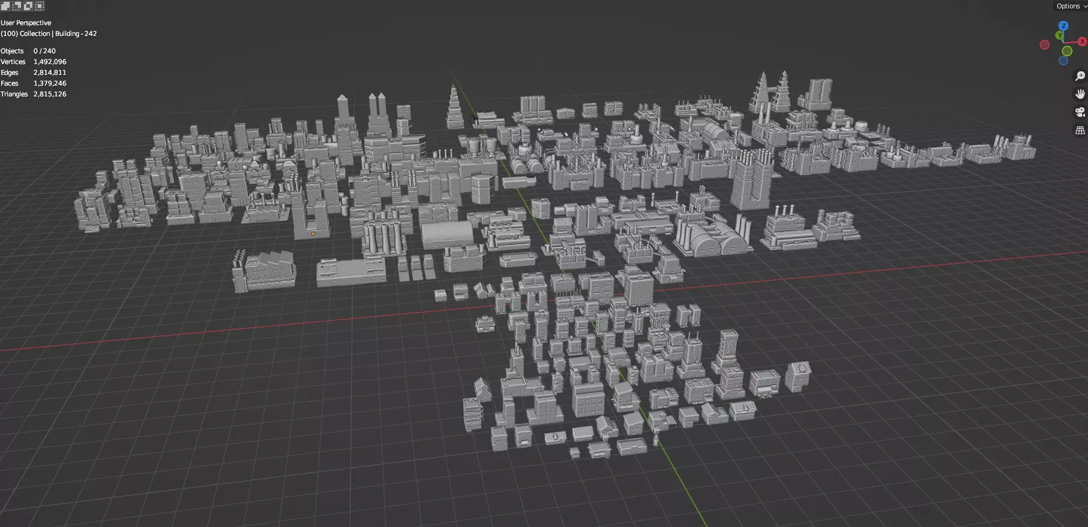The width and height of the screenshot is (1088, 527).
Task: Click the negative Z axis gizmo circle
Action: point(1064,60)
